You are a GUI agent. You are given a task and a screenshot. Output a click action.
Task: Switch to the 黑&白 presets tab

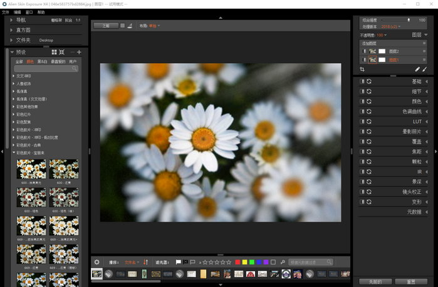[x=43, y=62]
